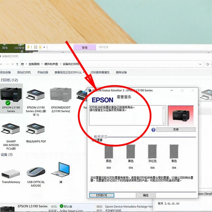Click the status message scrollbar up arrow
The width and height of the screenshot is (212, 212).
tap(164, 108)
